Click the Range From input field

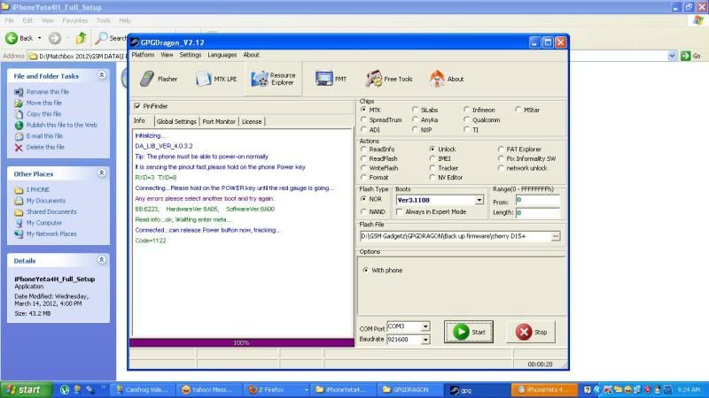tap(538, 200)
